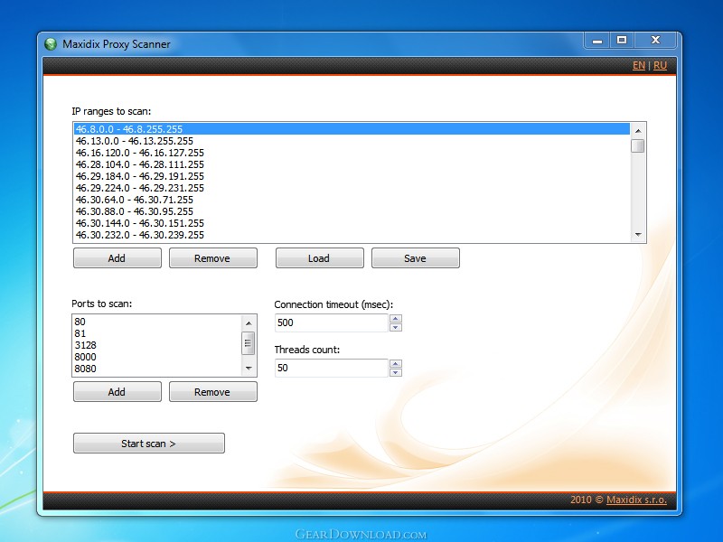This screenshot has width=723, height=542.
Task: Focus the Connection timeout field
Action: [x=331, y=322]
